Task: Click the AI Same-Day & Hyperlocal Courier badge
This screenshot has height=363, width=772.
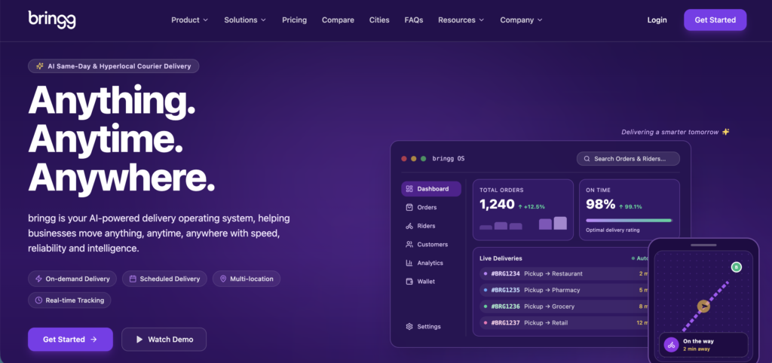Action: (114, 66)
